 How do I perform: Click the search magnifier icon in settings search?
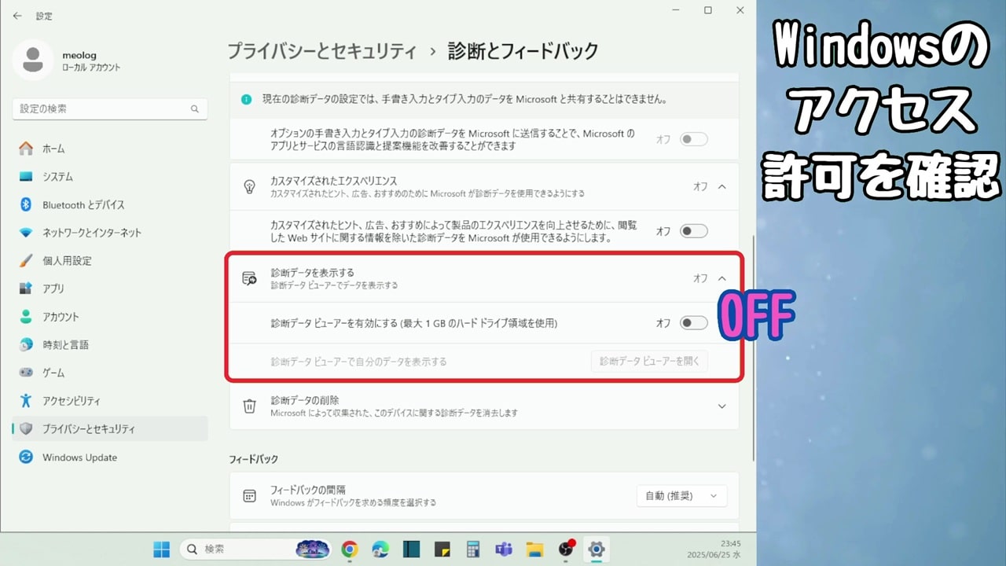click(195, 108)
